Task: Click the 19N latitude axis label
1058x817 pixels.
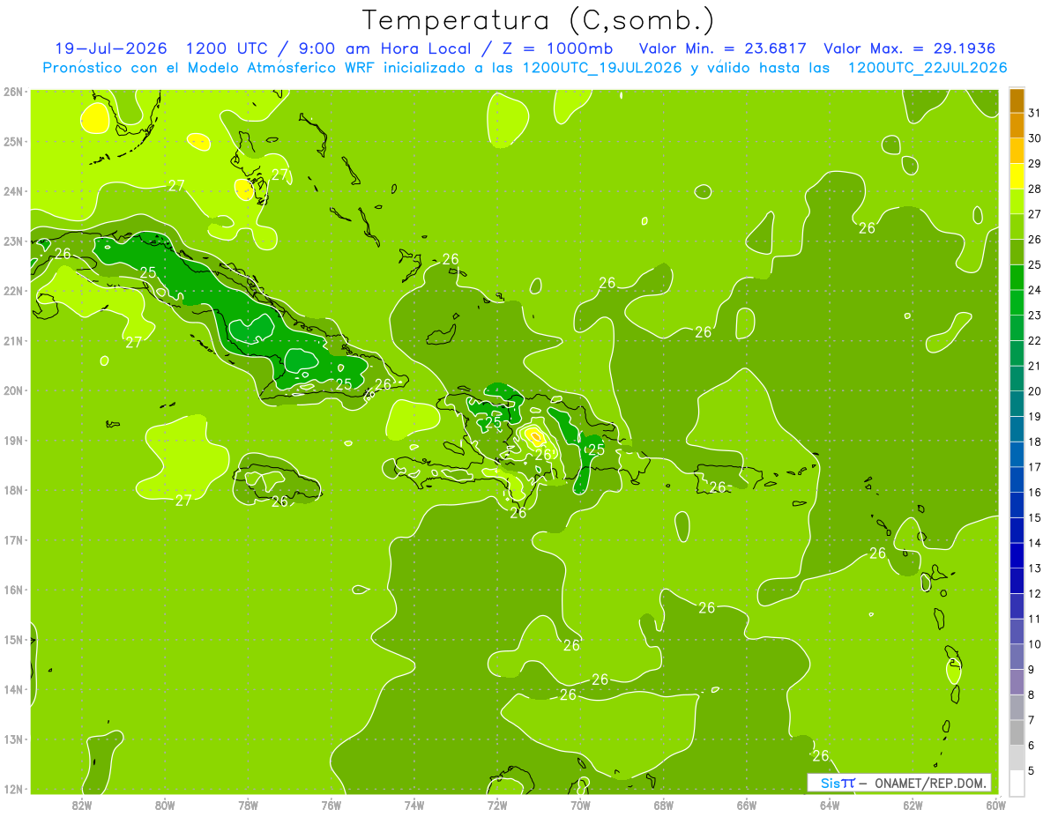Action: click(x=12, y=440)
